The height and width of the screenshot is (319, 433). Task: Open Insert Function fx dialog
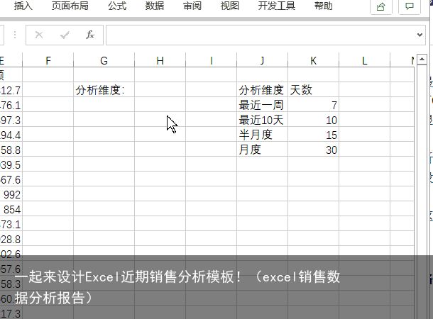point(90,35)
